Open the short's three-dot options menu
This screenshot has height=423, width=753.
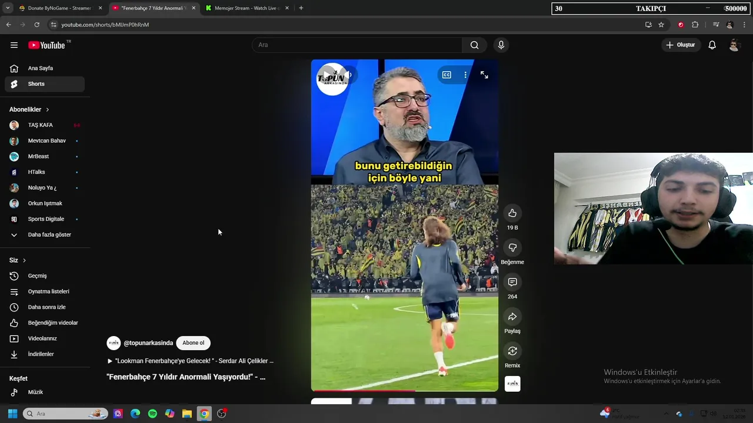coord(465,75)
